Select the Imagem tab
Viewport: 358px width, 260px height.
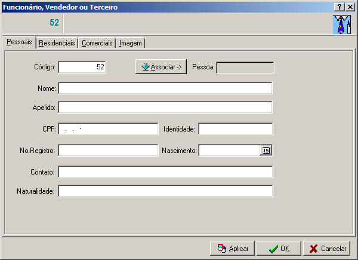[130, 43]
